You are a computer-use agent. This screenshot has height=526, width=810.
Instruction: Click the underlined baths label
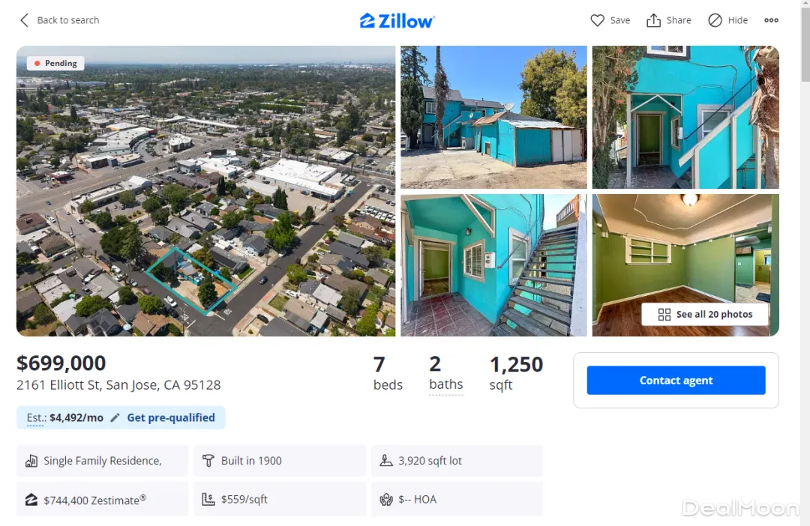click(445, 385)
